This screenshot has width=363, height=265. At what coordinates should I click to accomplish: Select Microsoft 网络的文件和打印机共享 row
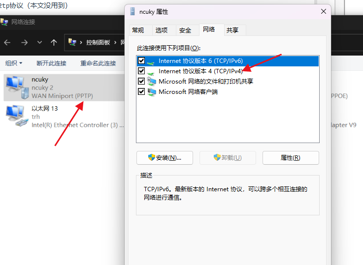[x=228, y=81]
